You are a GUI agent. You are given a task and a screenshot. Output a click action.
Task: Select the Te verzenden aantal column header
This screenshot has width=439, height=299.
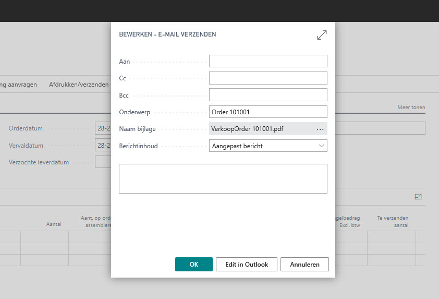[x=393, y=222]
